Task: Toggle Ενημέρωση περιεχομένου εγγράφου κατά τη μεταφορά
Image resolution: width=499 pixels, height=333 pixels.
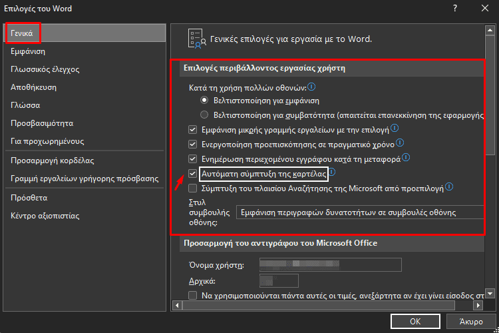Action: click(x=192, y=159)
